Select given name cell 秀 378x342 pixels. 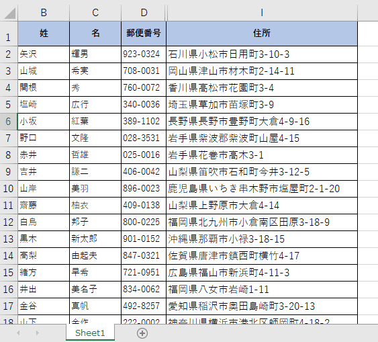pos(95,88)
